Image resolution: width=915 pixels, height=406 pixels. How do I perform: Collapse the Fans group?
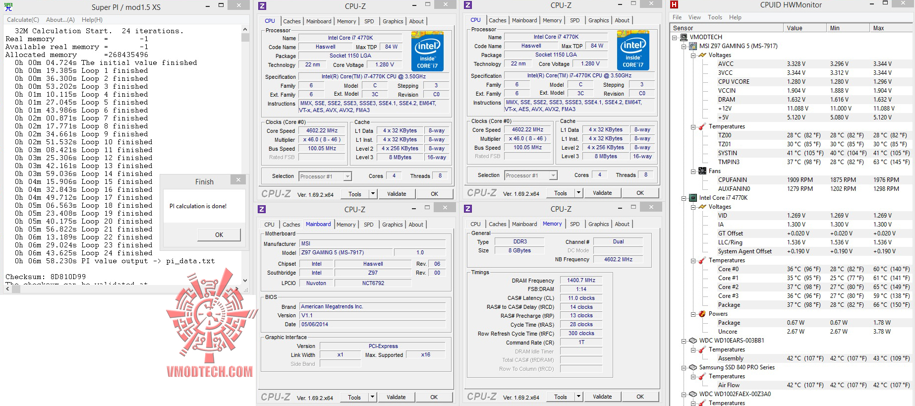[693, 172]
